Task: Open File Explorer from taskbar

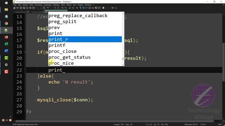Action: click(6, 9)
